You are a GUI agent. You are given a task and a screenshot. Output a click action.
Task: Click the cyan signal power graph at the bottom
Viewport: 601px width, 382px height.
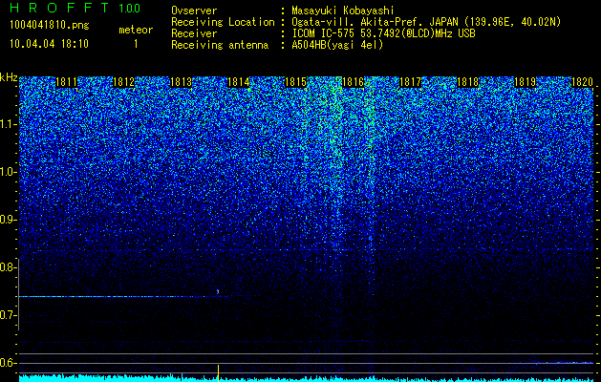click(307, 378)
